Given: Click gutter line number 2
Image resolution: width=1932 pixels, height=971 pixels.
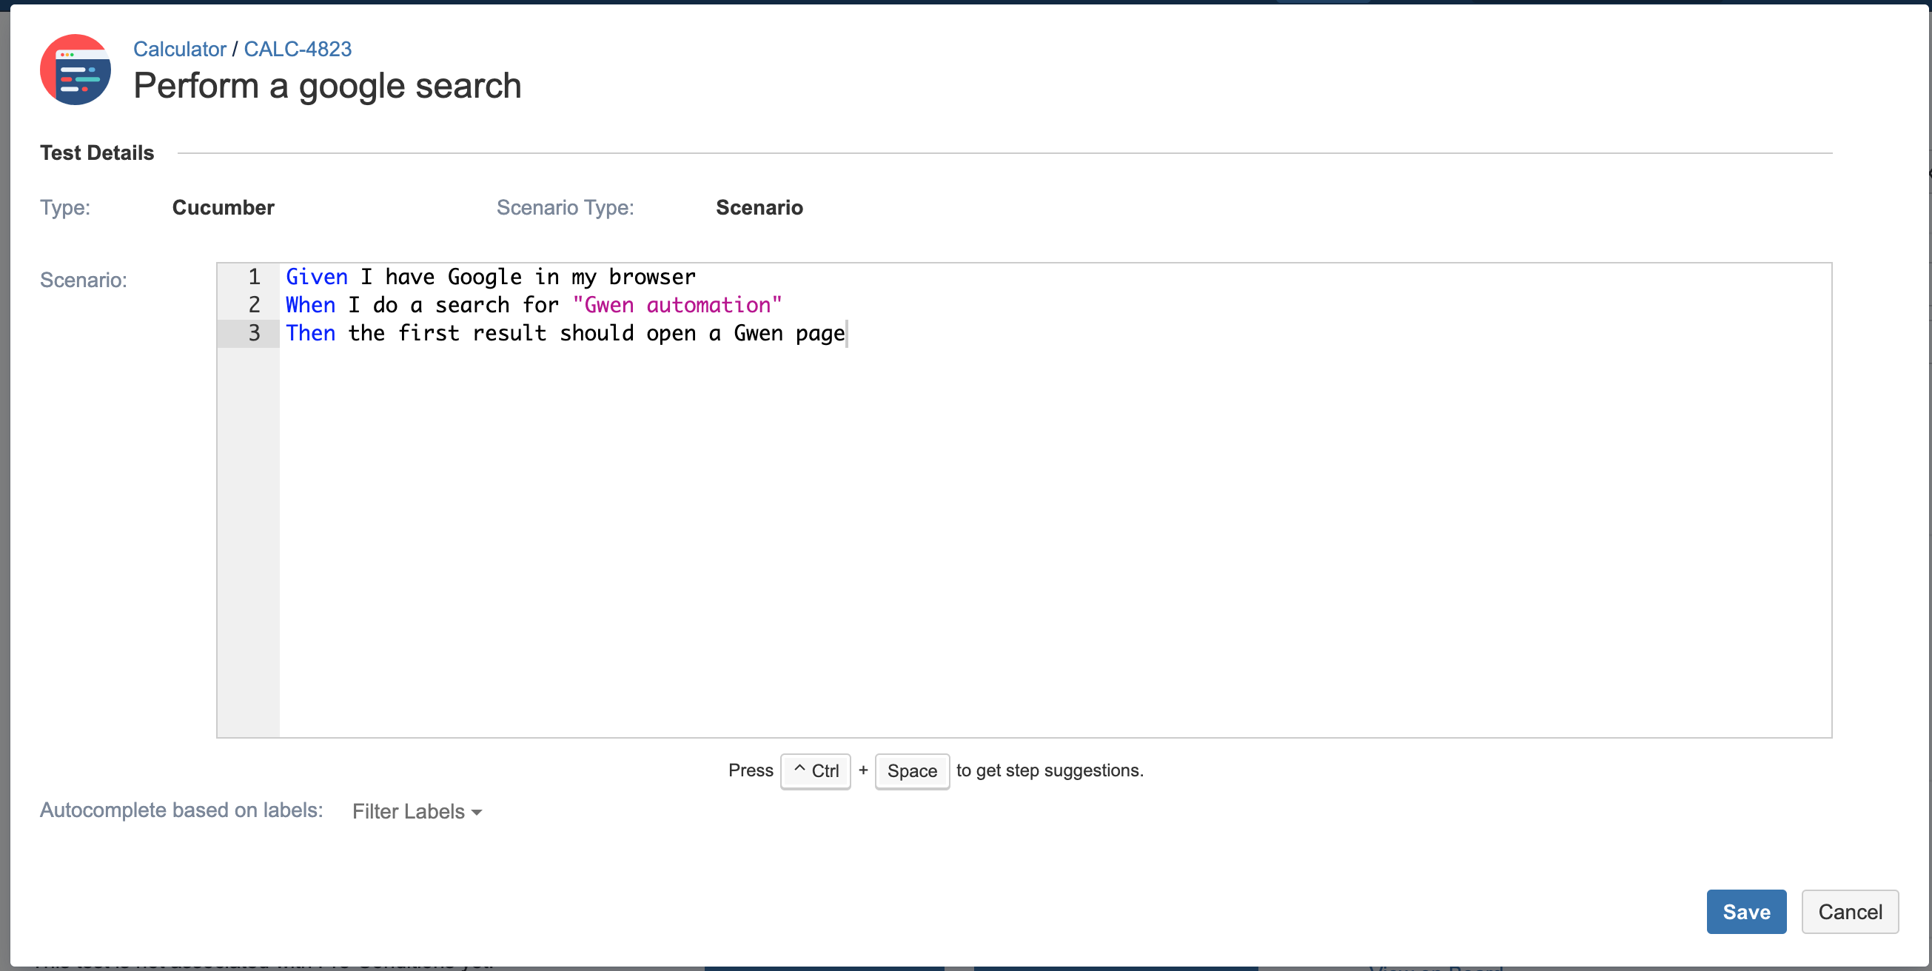Looking at the screenshot, I should click(x=254, y=305).
